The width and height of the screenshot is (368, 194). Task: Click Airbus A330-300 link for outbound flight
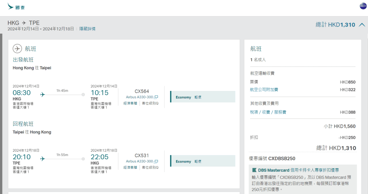139,97
